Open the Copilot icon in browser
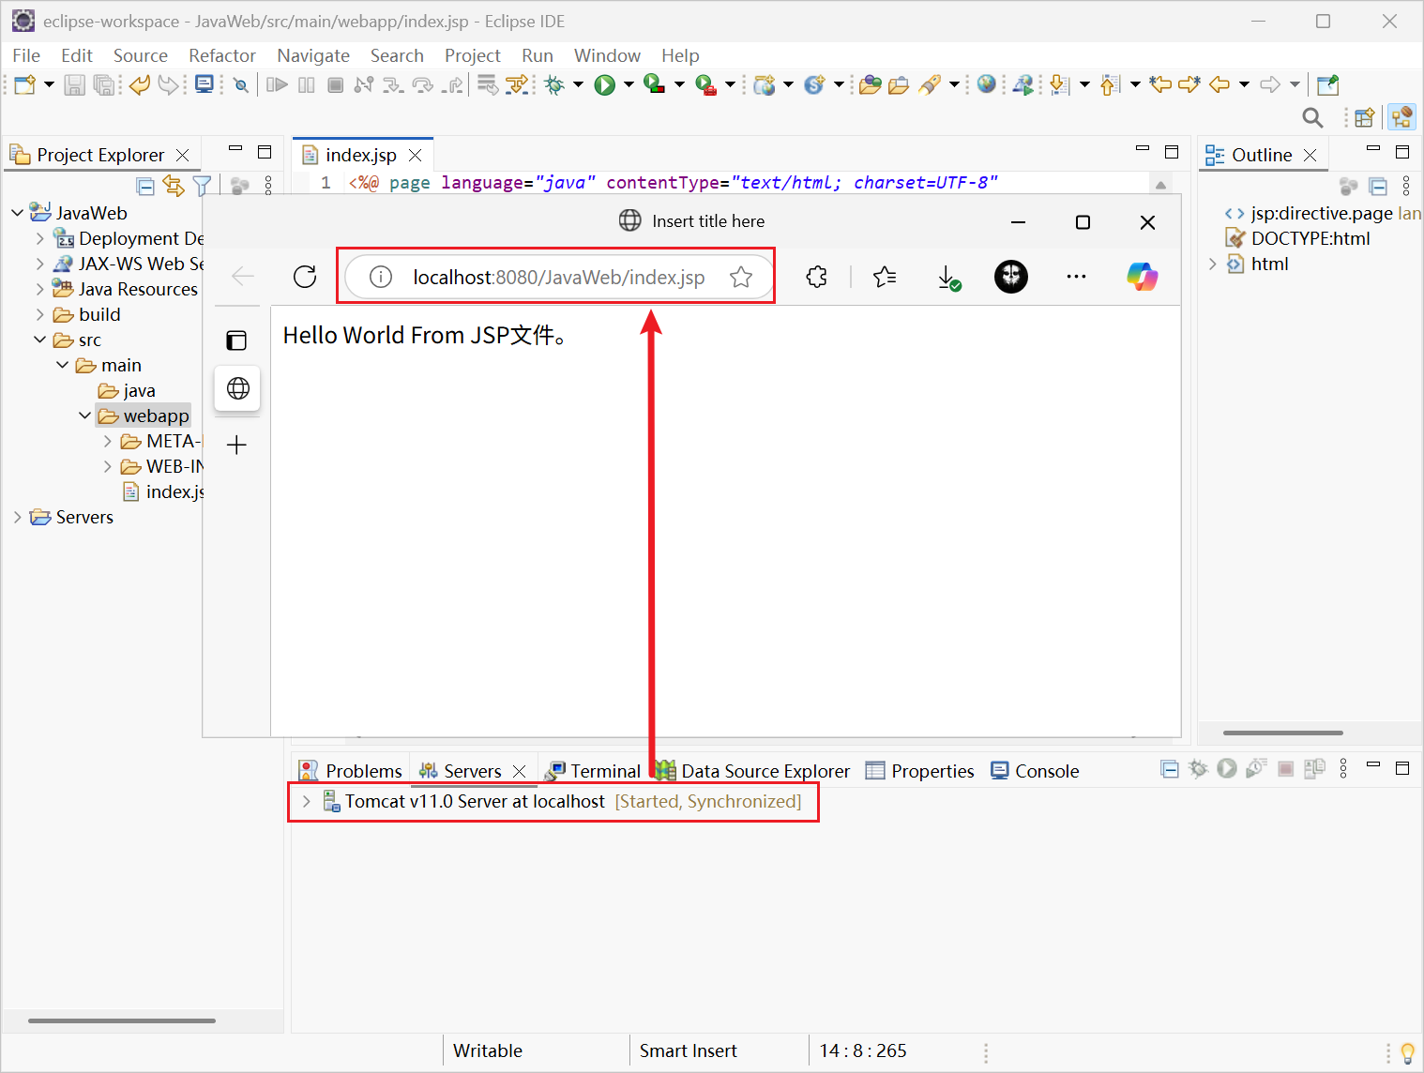The height and width of the screenshot is (1073, 1424). [x=1142, y=277]
